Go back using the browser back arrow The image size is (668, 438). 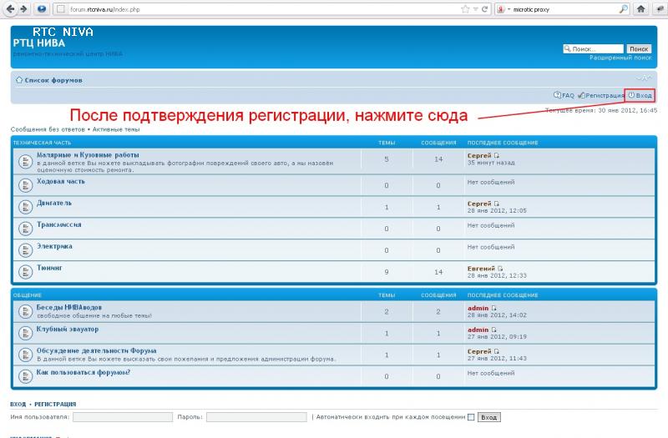(x=10, y=8)
